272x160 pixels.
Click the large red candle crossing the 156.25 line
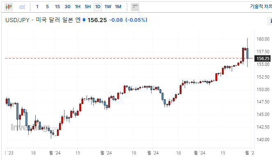coord(243,55)
